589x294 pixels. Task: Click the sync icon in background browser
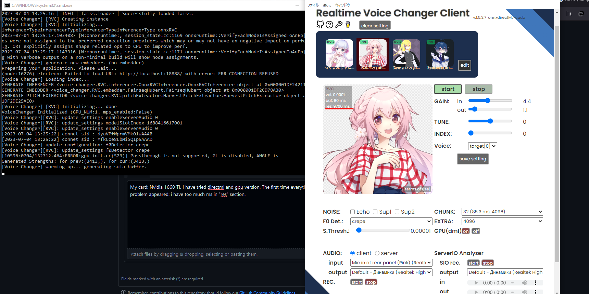(581, 14)
